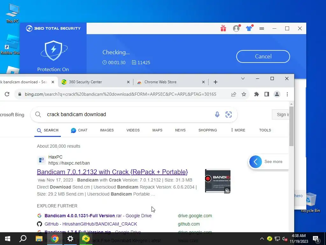Click the muted volume tray icon
The height and width of the screenshot is (245, 326).
285,239
